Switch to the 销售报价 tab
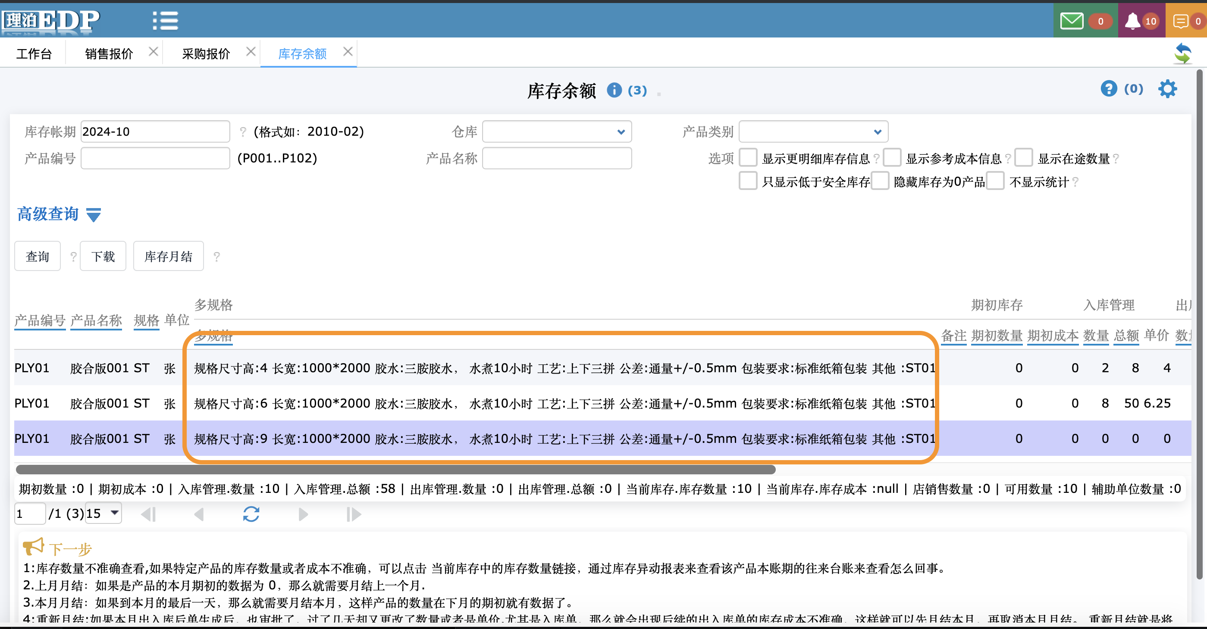 click(109, 54)
